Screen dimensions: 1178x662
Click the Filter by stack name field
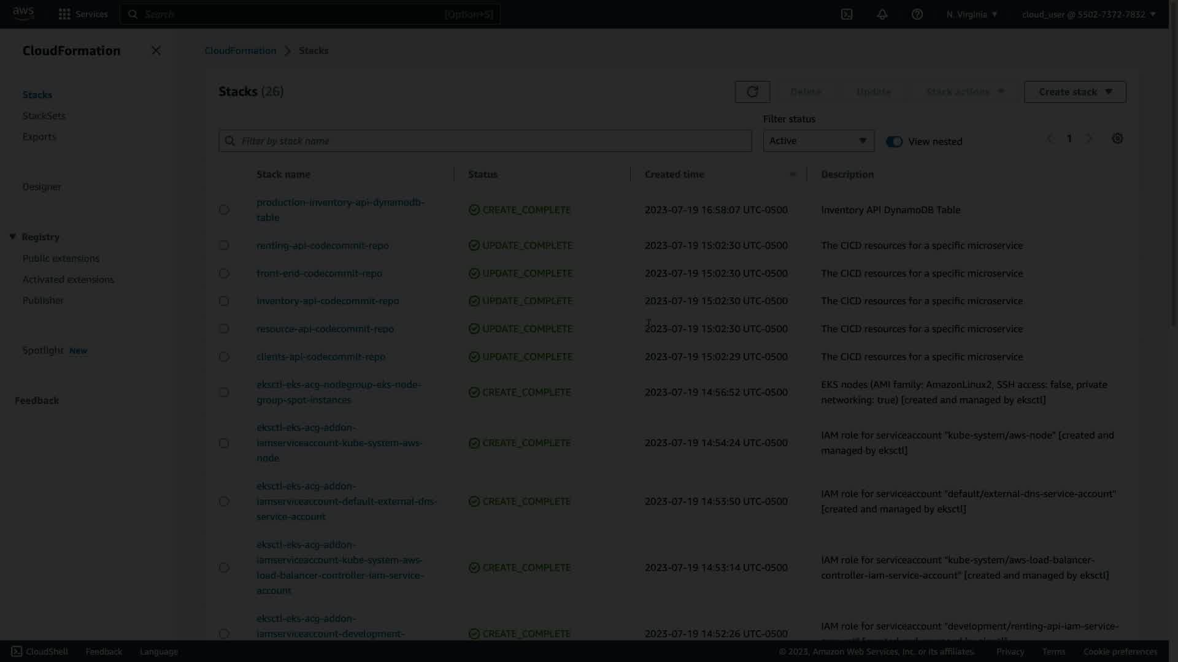coord(485,141)
